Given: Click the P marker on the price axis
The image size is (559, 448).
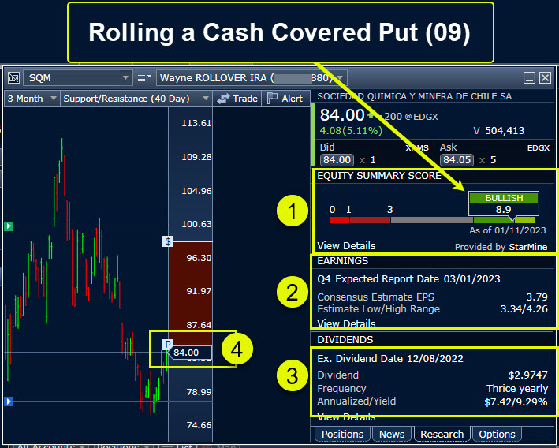Looking at the screenshot, I should pyautogui.click(x=167, y=344).
